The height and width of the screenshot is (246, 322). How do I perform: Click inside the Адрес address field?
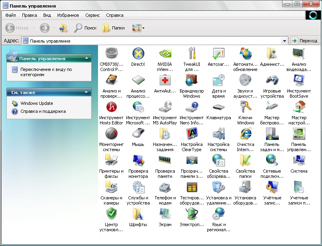pos(155,41)
